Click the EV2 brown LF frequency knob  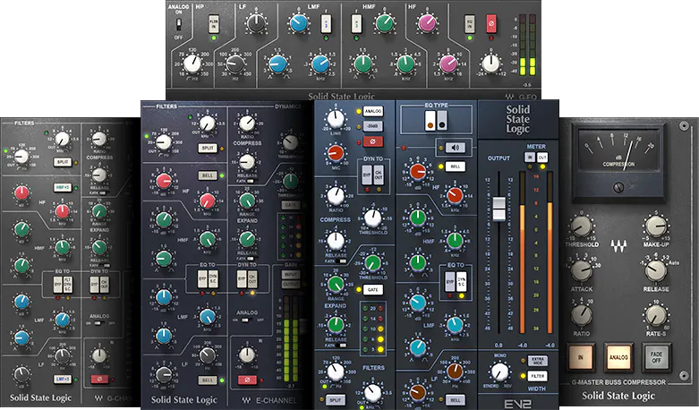(455, 372)
